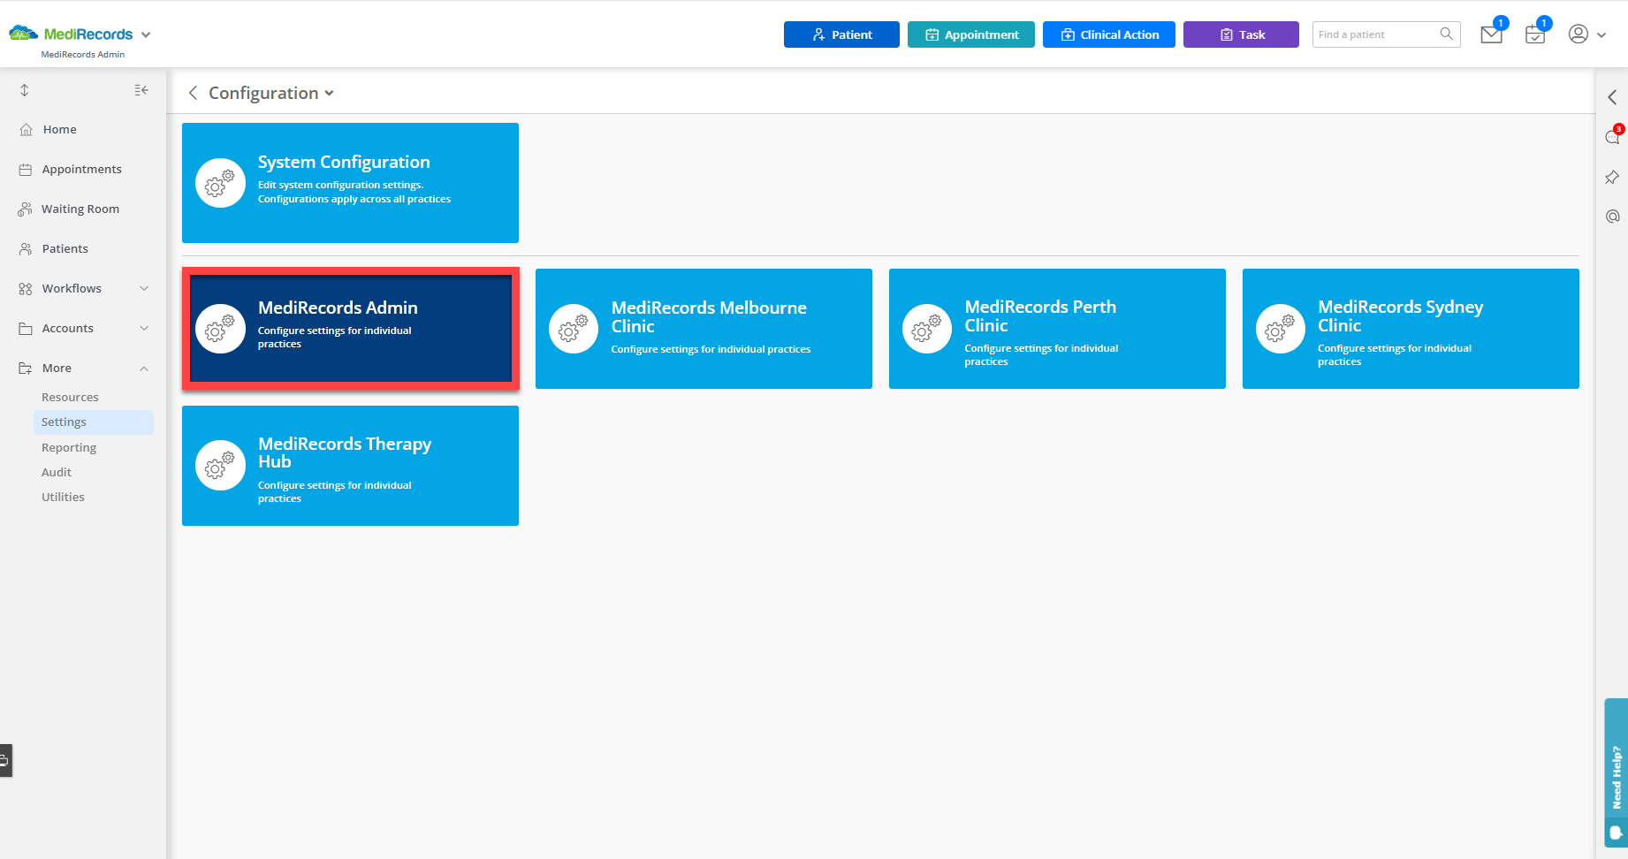Image resolution: width=1628 pixels, height=859 pixels.
Task: Click the back arrow beside Configuration
Action: [193, 93]
